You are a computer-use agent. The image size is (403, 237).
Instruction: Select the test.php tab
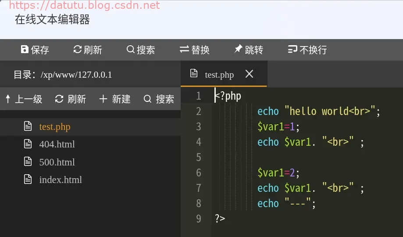pyautogui.click(x=219, y=75)
